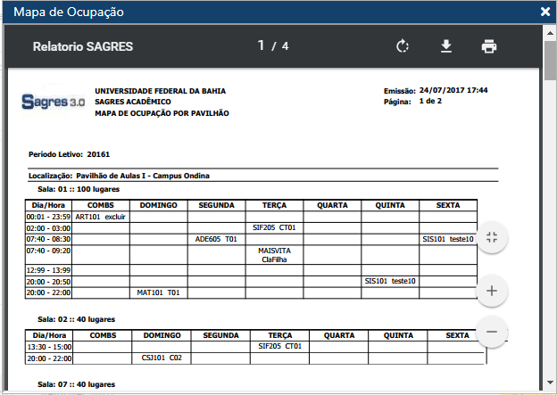
Task: Click the scrollbar up arrow
Action: [x=550, y=31]
